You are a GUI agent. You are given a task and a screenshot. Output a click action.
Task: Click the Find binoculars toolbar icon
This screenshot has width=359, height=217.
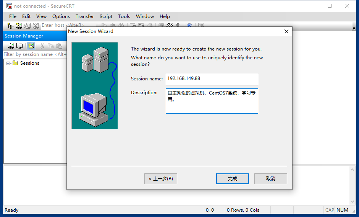(121, 25)
